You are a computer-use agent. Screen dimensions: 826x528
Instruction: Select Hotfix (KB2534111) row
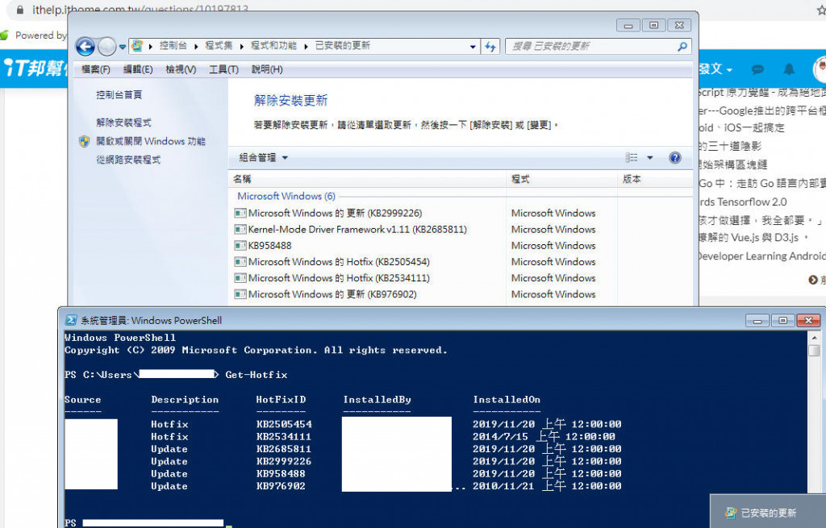(x=461, y=278)
